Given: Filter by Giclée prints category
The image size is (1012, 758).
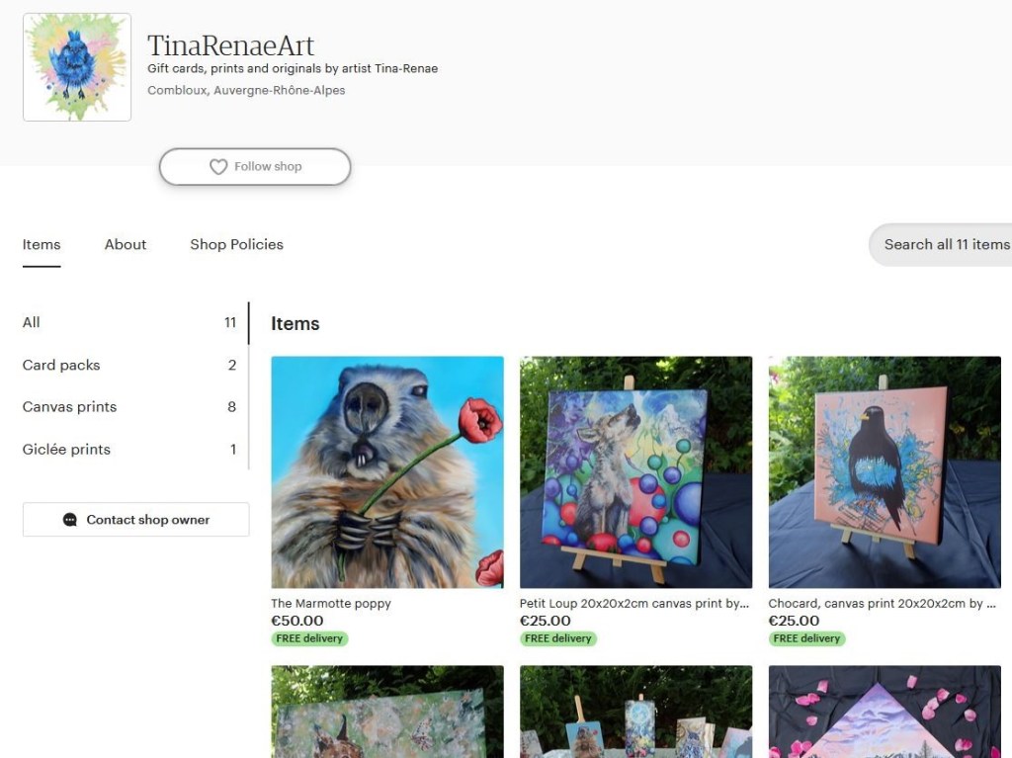Looking at the screenshot, I should [x=129, y=450].
